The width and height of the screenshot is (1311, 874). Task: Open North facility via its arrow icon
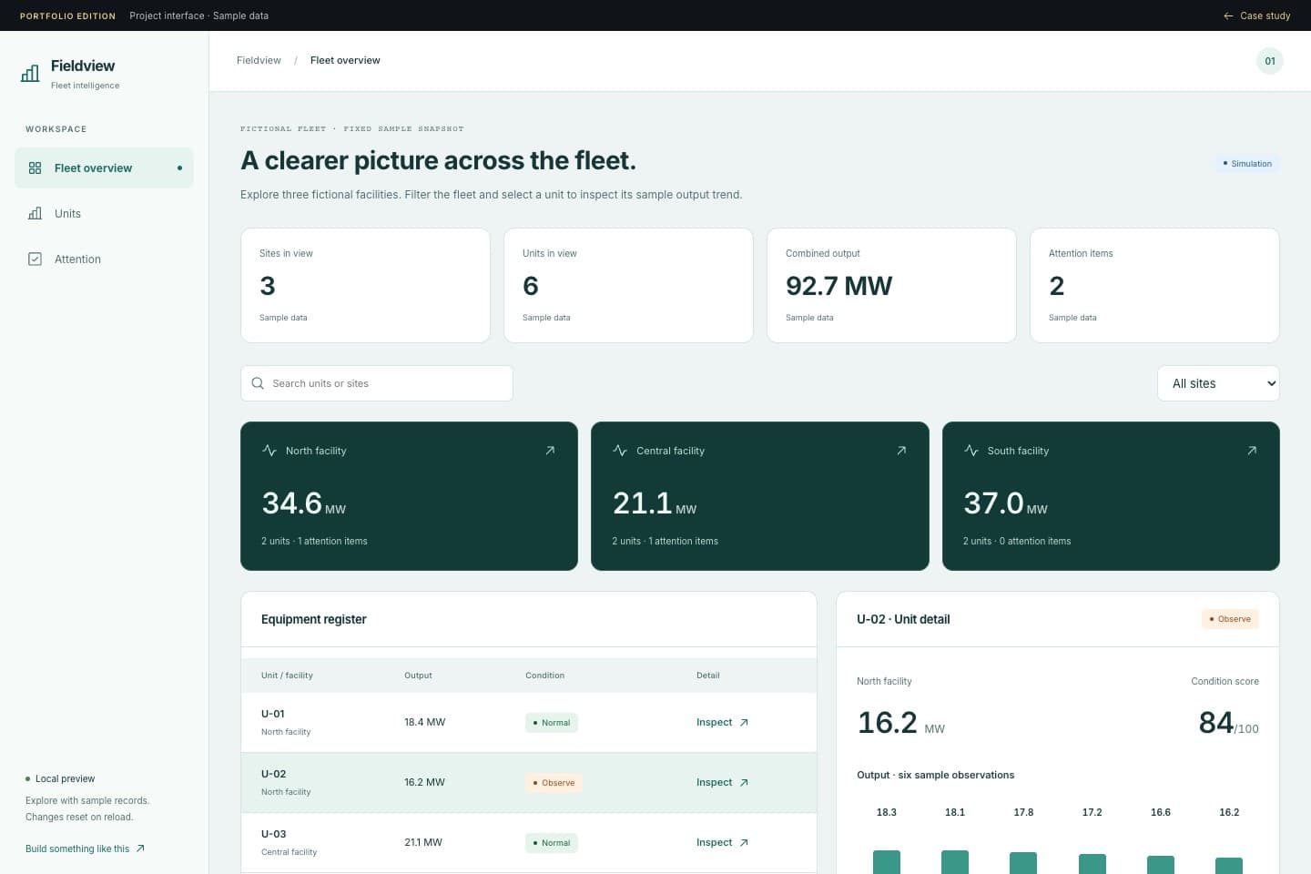[x=550, y=451]
